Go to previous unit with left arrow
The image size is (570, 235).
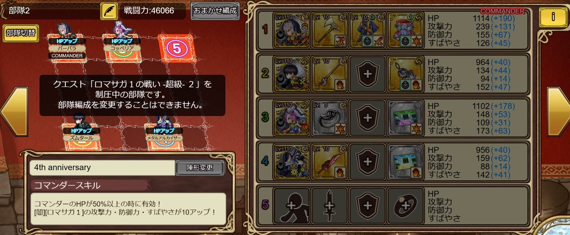click(x=14, y=111)
